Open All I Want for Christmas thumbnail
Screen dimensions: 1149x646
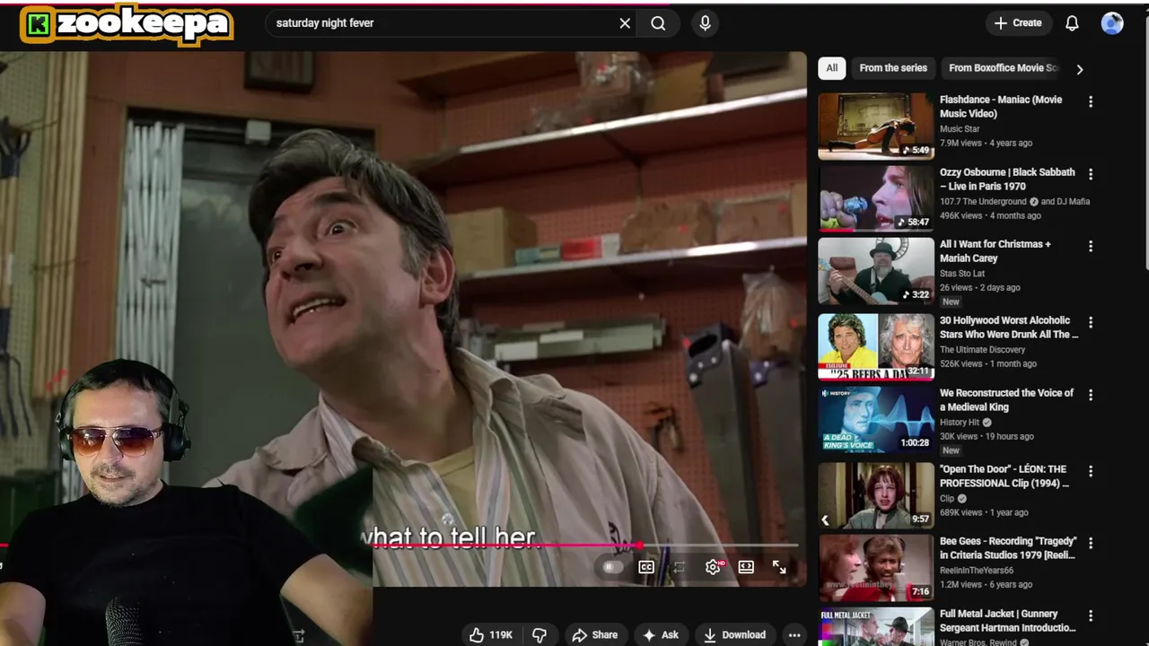876,271
